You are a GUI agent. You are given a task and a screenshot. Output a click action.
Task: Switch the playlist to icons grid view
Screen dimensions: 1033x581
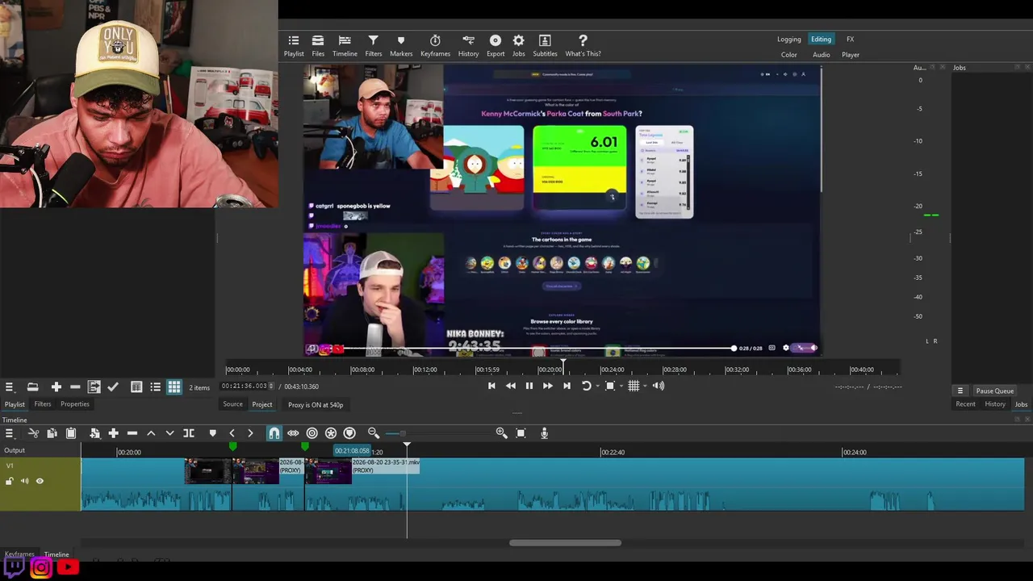(x=174, y=387)
